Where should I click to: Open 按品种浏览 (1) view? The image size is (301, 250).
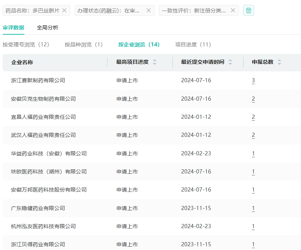(x=84, y=44)
